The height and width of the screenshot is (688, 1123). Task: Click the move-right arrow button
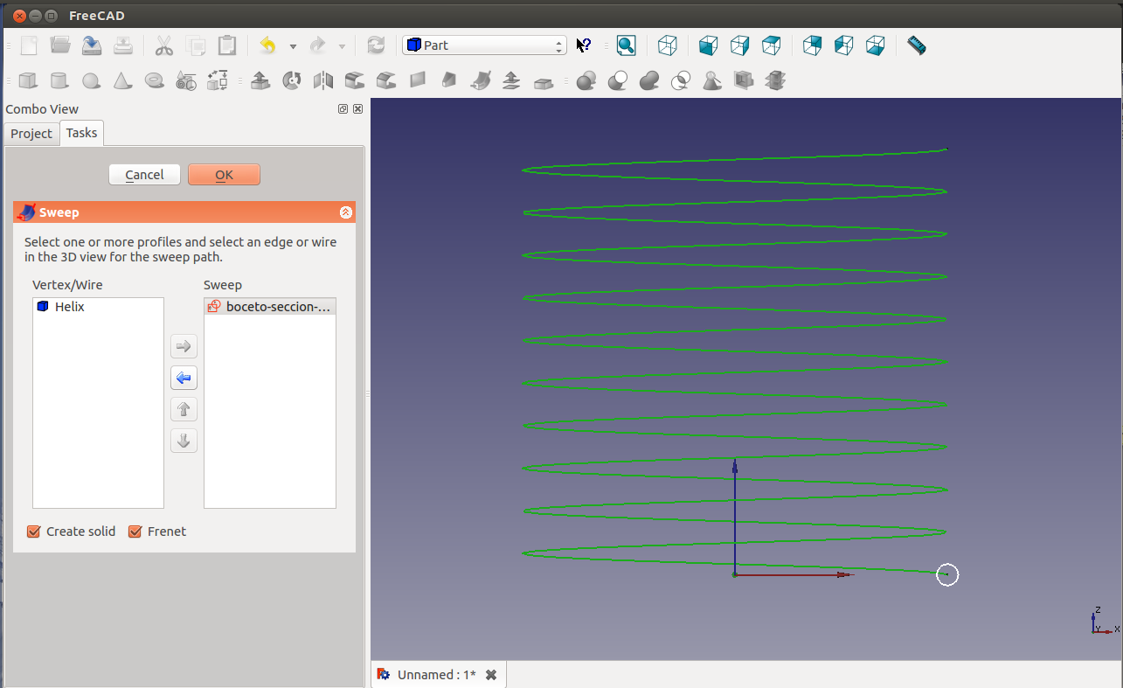click(184, 346)
